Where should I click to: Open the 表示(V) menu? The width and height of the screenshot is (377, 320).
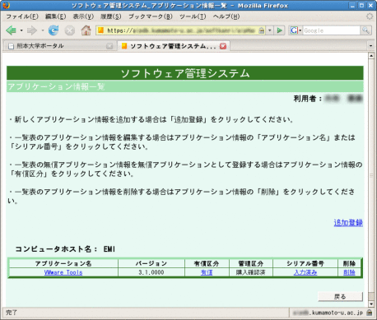83,16
